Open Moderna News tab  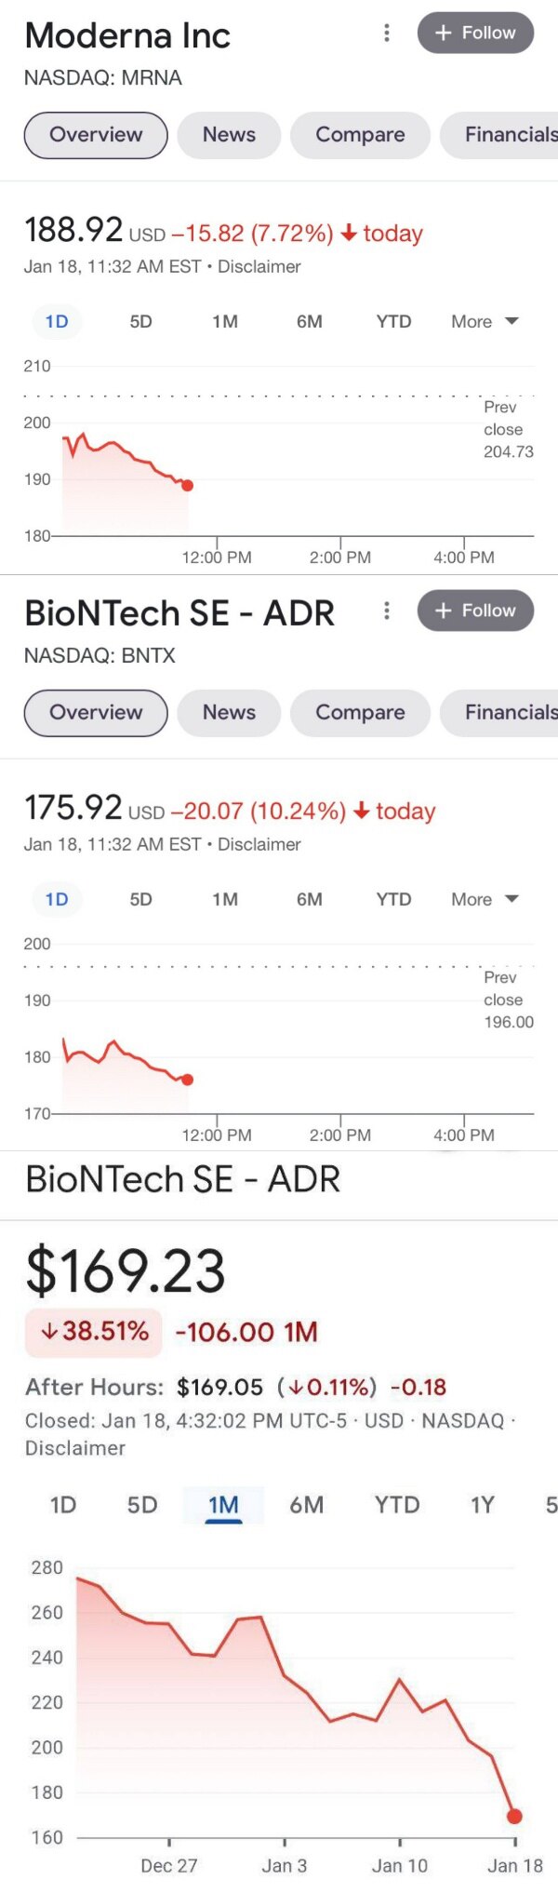[229, 135]
